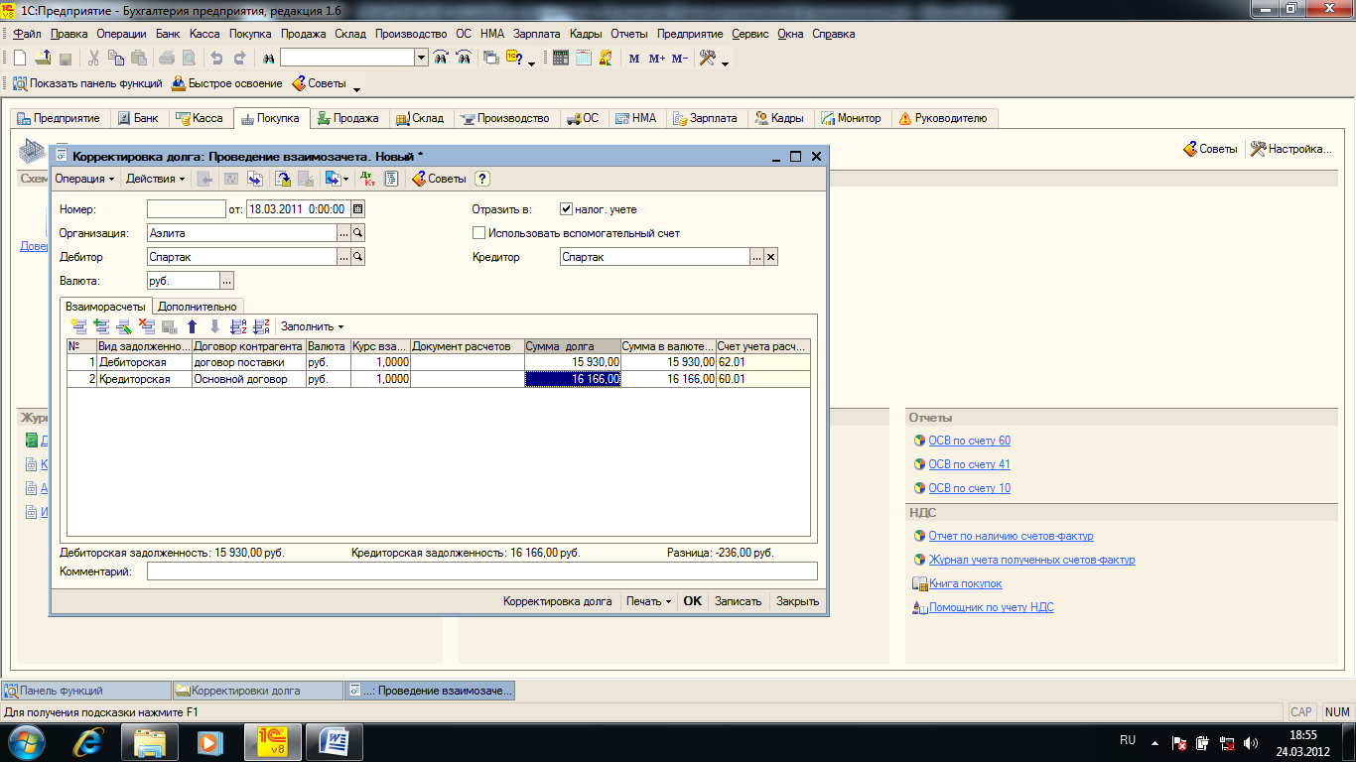
Task: Add a new row in Взаиморасчеты table
Action: pos(78,325)
